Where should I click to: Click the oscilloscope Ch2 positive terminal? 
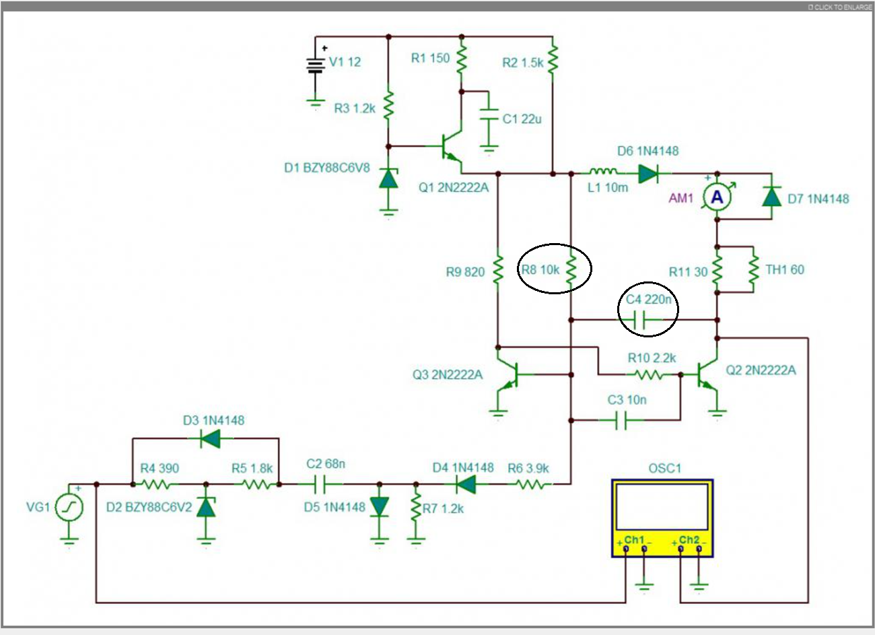680,550
